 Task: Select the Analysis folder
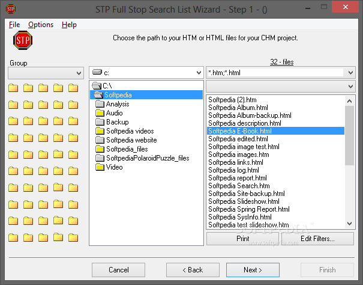pyautogui.click(x=118, y=104)
